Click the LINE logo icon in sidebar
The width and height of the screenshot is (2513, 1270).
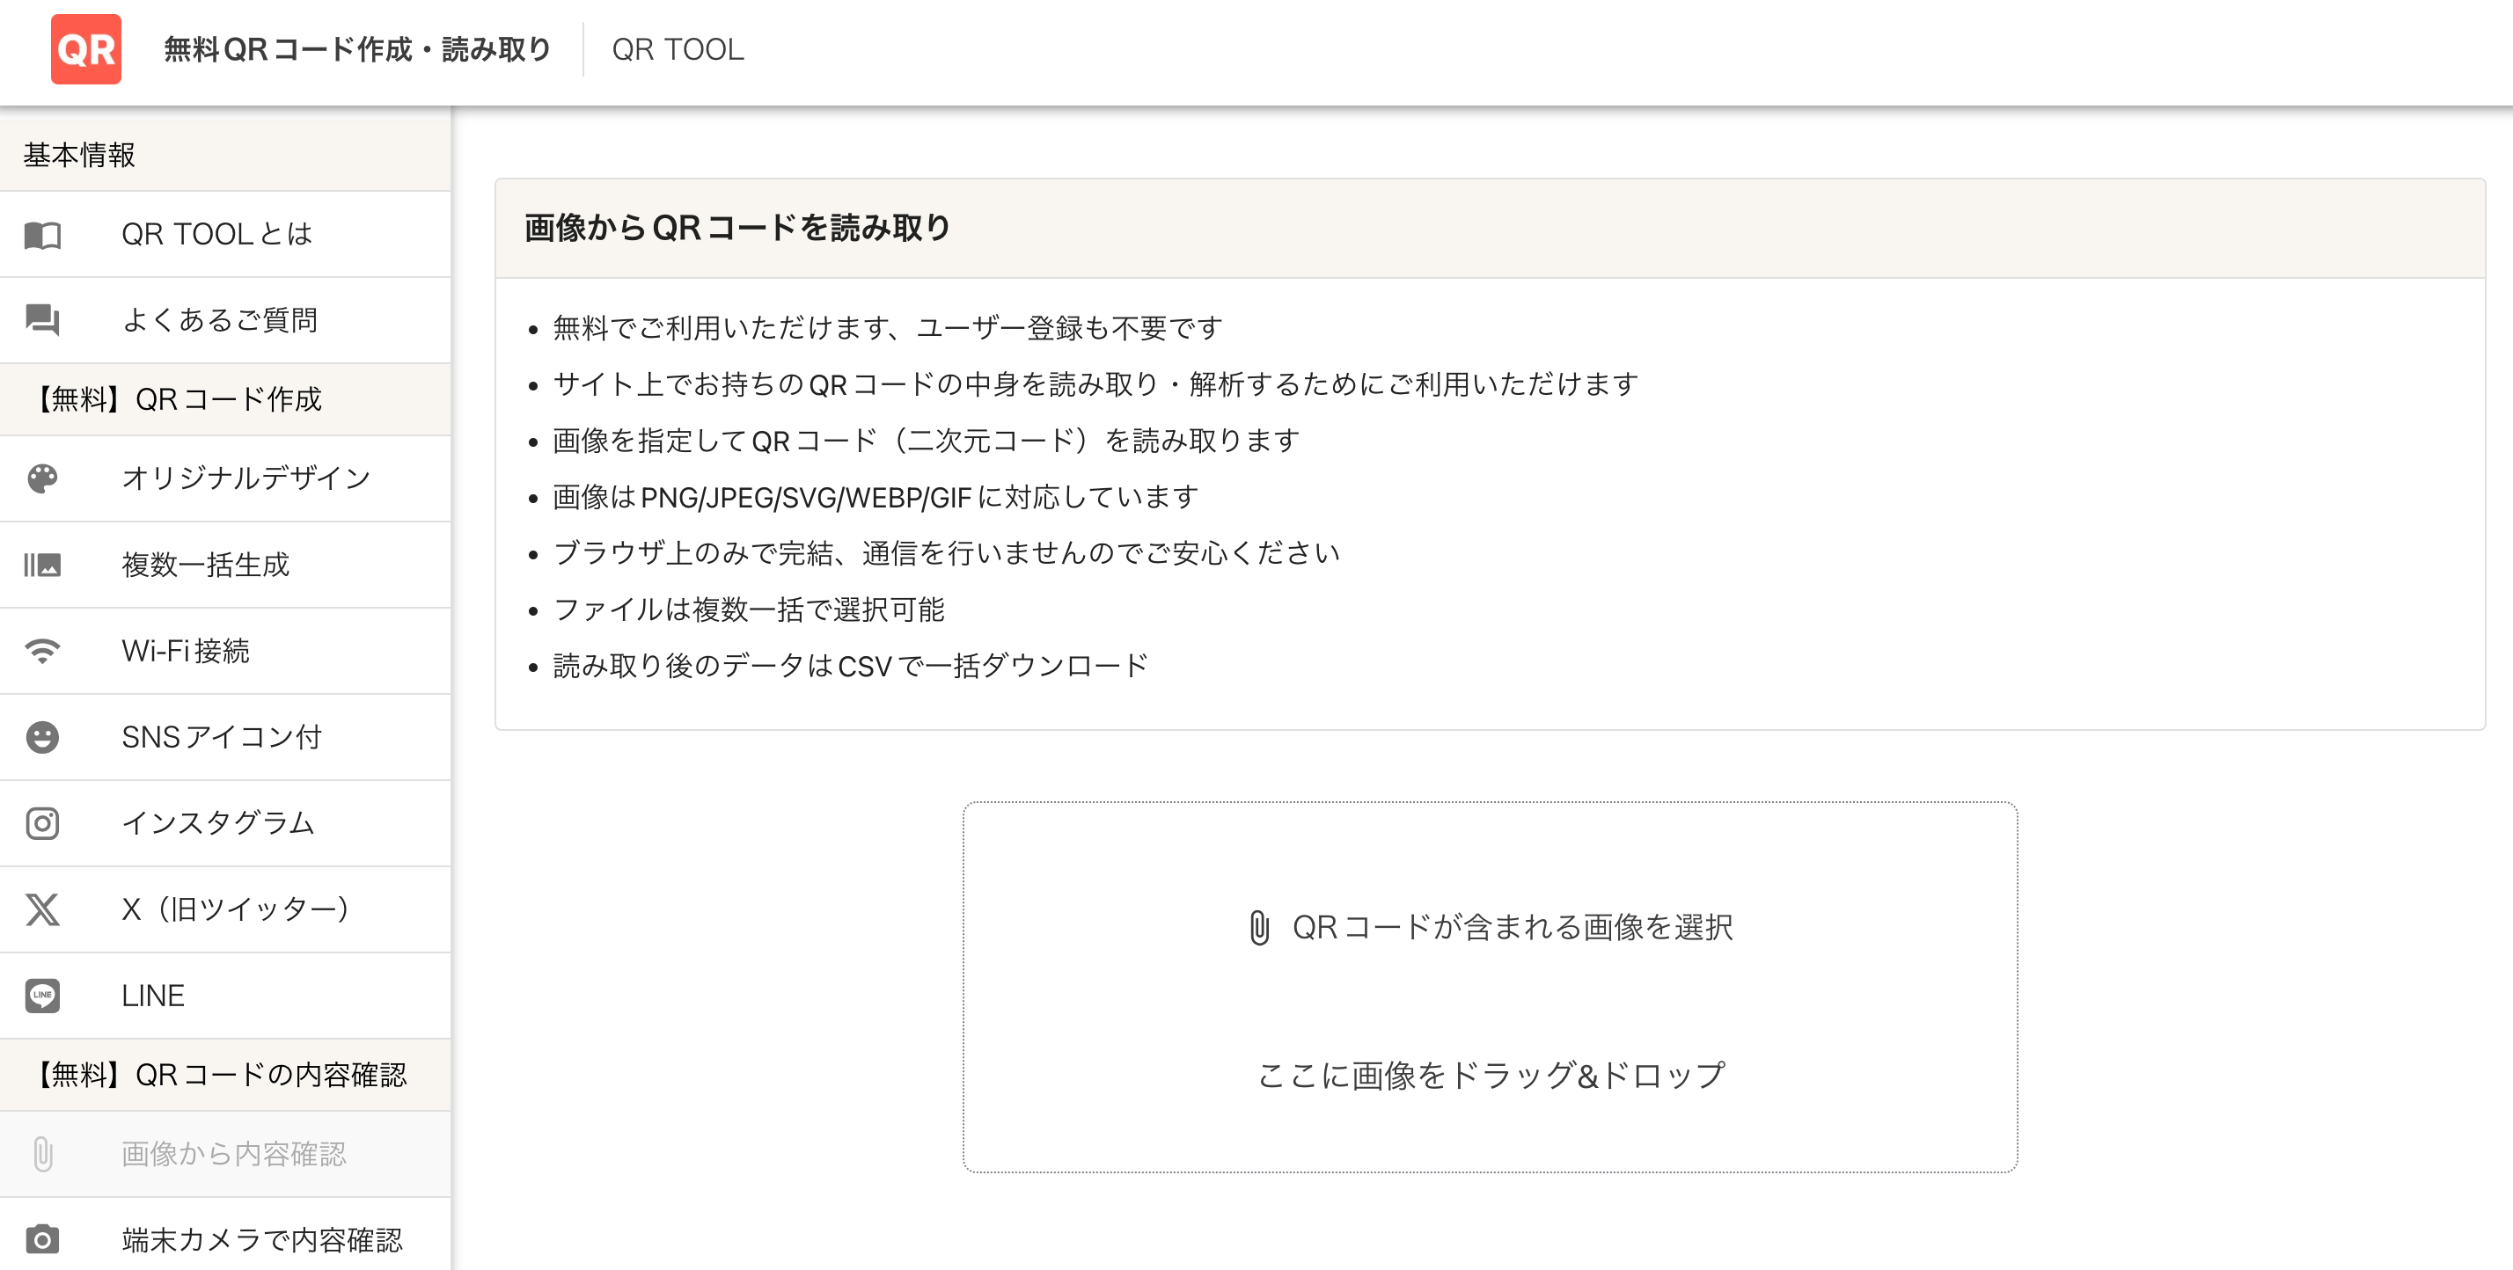tap(43, 996)
